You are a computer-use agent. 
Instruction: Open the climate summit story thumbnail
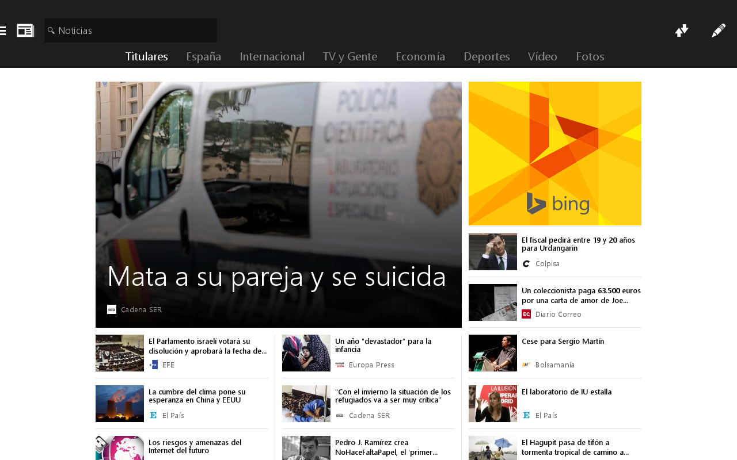click(x=120, y=403)
